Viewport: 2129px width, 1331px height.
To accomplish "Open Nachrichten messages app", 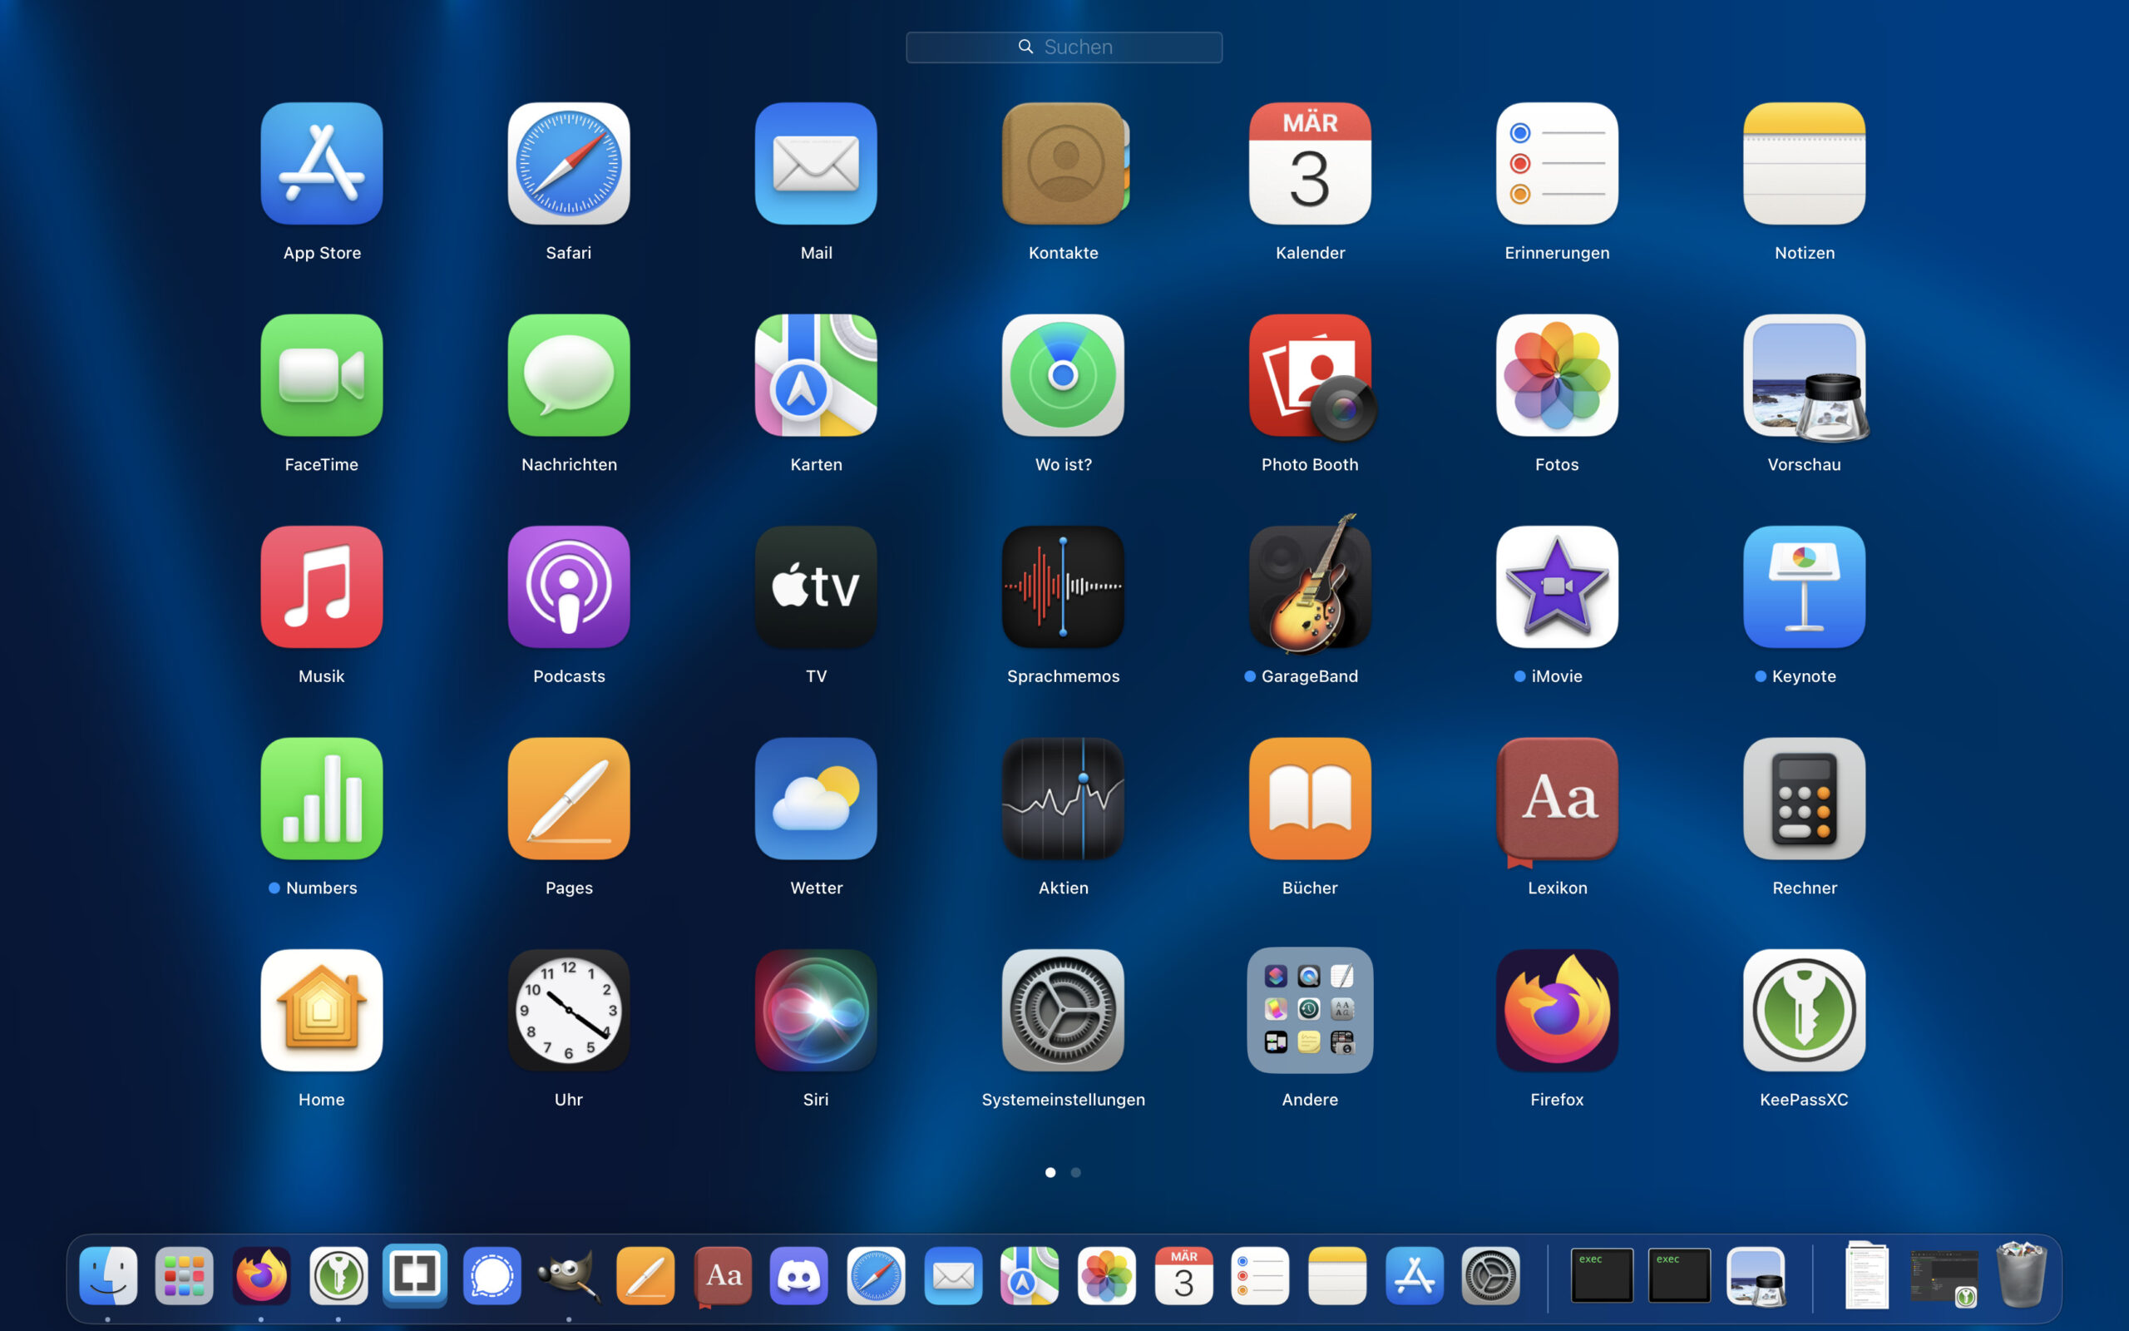I will (x=568, y=376).
